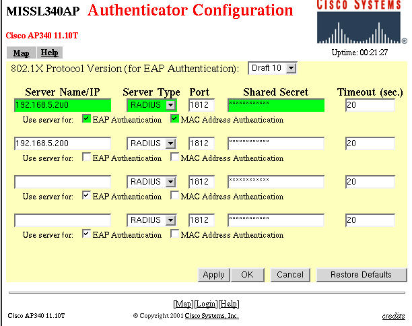This screenshot has height=326, width=412.
Task: Click the MISSL340AP device name
Action: coord(43,11)
